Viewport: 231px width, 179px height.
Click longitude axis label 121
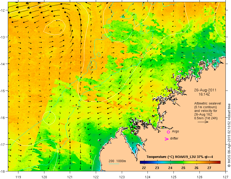[x=70, y=177]
